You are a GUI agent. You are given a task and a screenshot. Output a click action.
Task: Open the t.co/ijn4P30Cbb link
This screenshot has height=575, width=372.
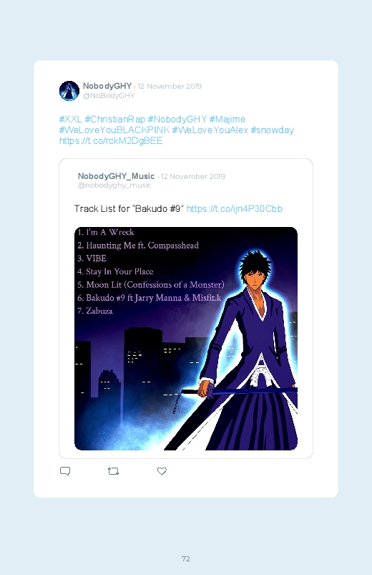[x=235, y=208]
